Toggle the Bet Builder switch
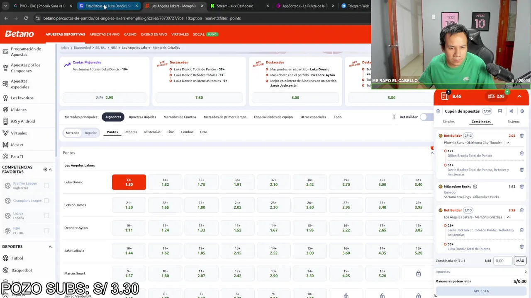Viewport: 531px width, 298px height. (x=426, y=117)
